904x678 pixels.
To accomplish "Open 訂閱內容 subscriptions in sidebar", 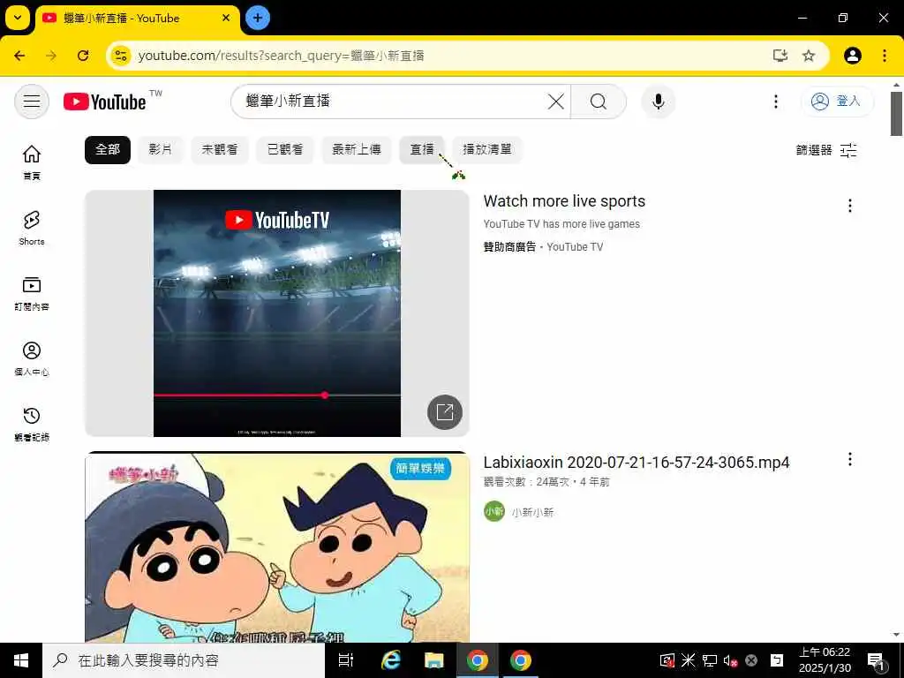I will point(32,292).
